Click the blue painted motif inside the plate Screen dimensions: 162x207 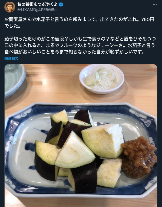29,147
